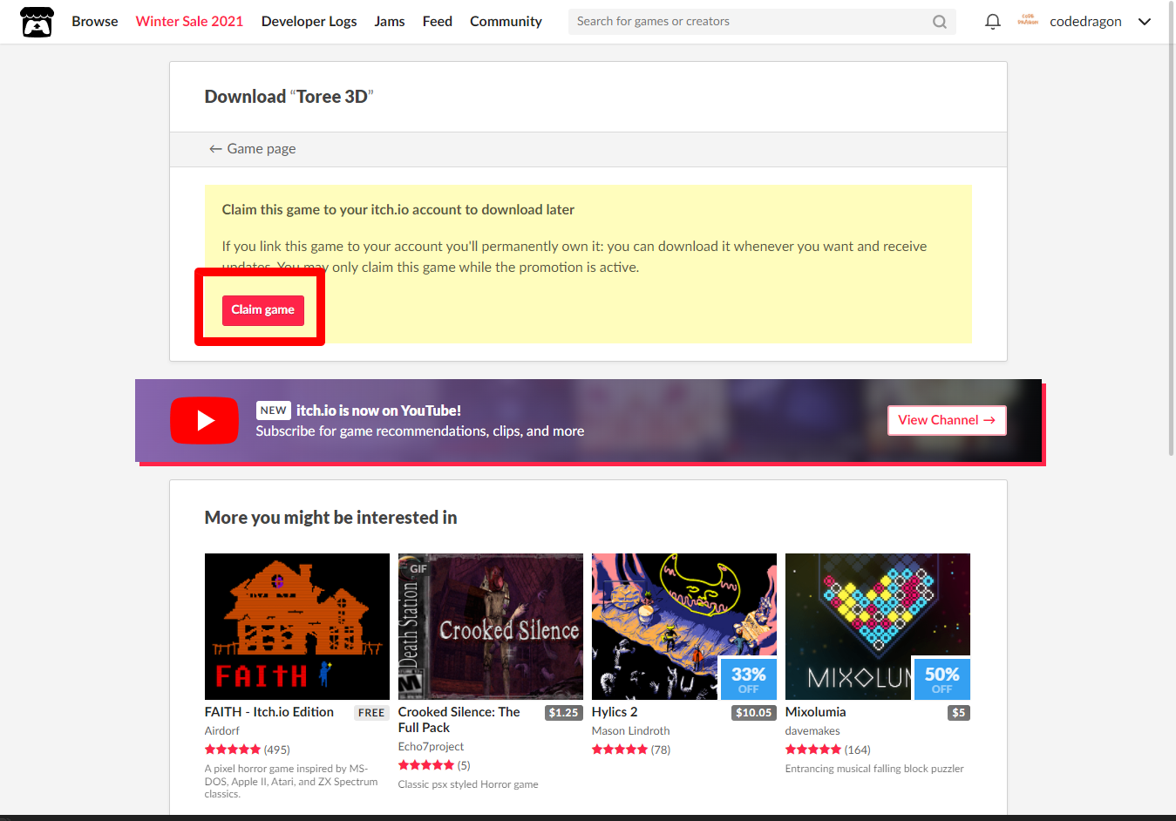Click 'Entrancing musical falling block puzzler' description
Image resolution: width=1176 pixels, height=821 pixels.
coord(874,769)
